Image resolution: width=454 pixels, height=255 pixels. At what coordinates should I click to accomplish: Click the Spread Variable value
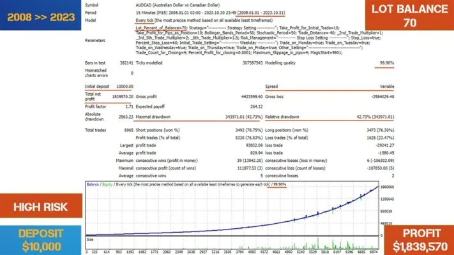pos(387,87)
